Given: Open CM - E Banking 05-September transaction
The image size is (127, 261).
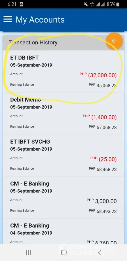Looking at the screenshot, I should click(x=63, y=197).
